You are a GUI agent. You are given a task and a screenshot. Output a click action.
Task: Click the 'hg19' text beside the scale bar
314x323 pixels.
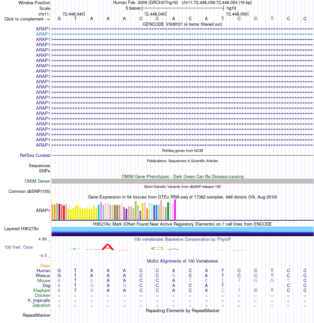pos(231,8)
